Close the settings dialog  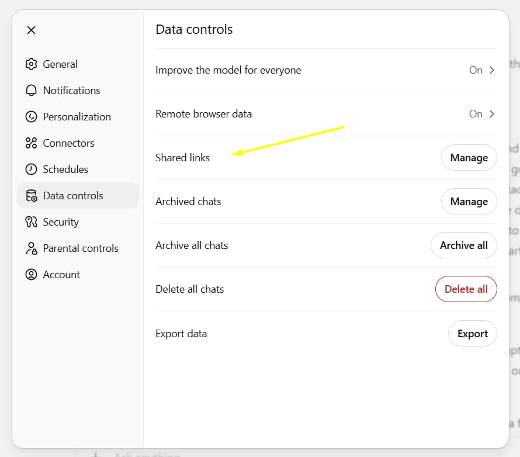tap(32, 30)
